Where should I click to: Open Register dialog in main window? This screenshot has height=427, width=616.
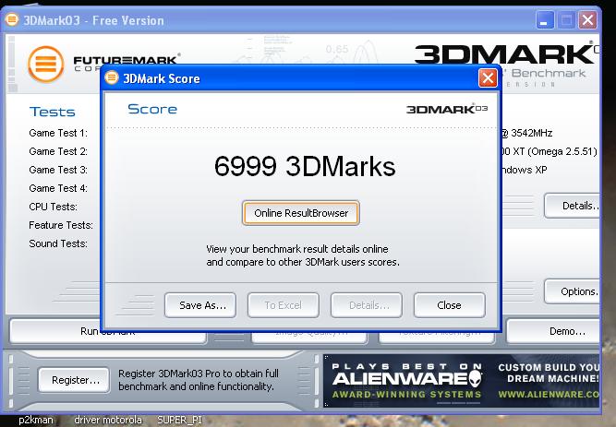pyautogui.click(x=74, y=380)
